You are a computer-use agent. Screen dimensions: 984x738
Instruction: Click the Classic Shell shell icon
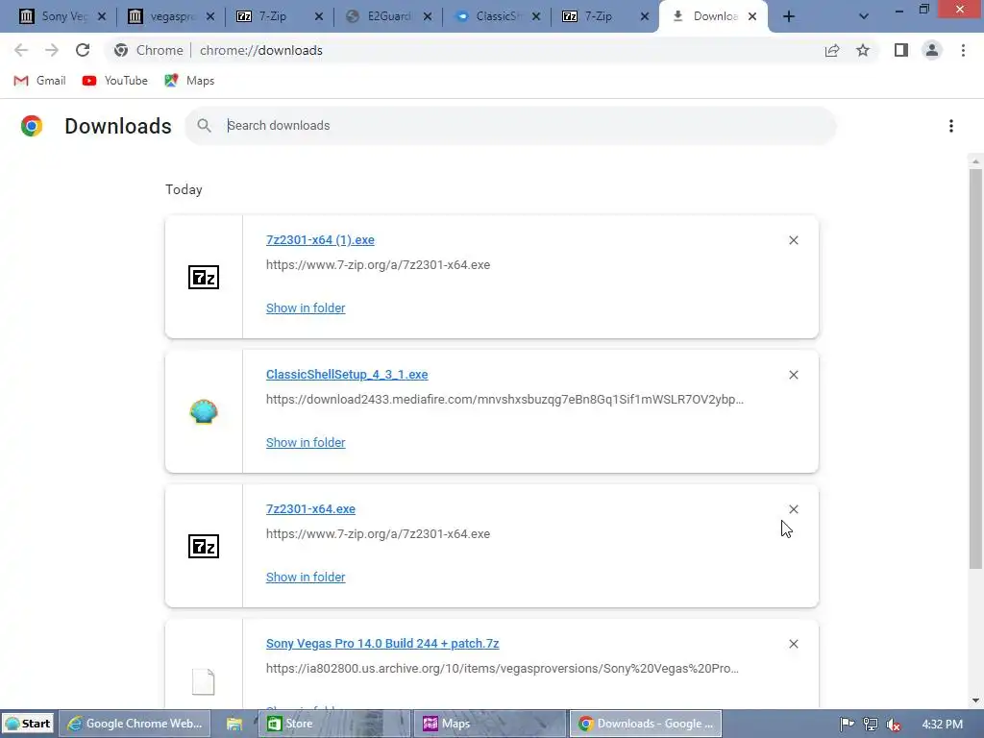point(204,411)
